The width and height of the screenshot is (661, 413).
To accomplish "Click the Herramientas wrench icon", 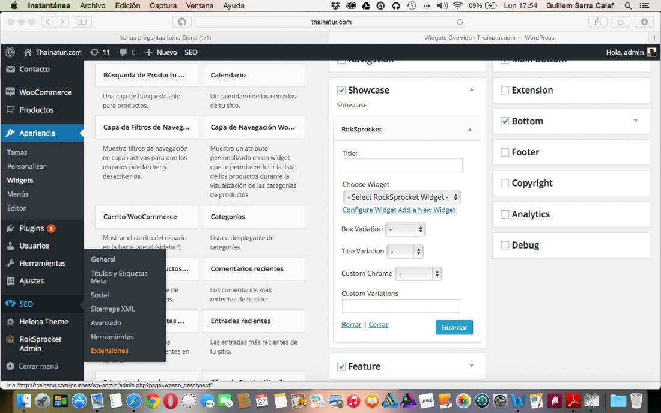I will pos(11,263).
